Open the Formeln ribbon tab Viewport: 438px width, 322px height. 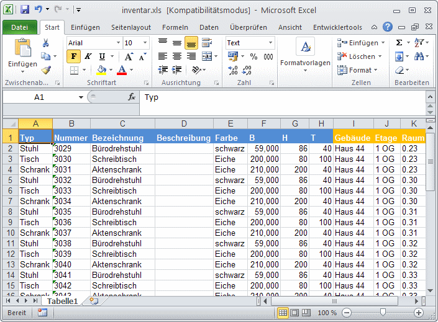175,27
